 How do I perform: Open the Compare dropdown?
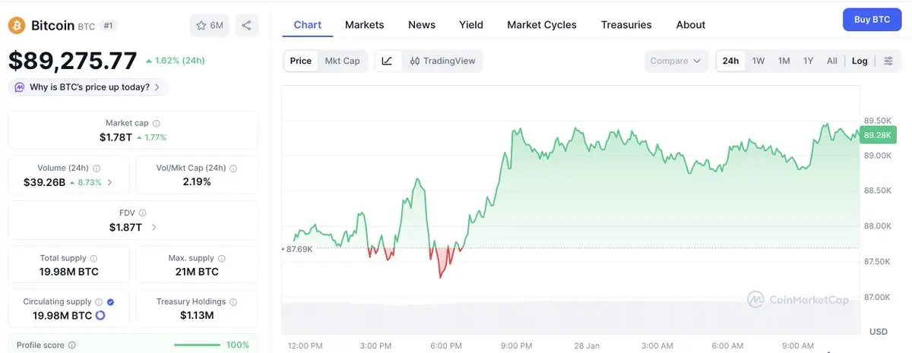click(x=676, y=61)
